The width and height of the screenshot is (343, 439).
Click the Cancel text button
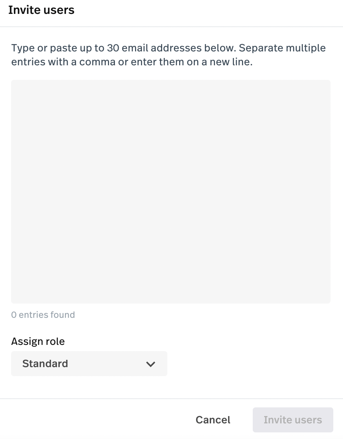pyautogui.click(x=213, y=420)
